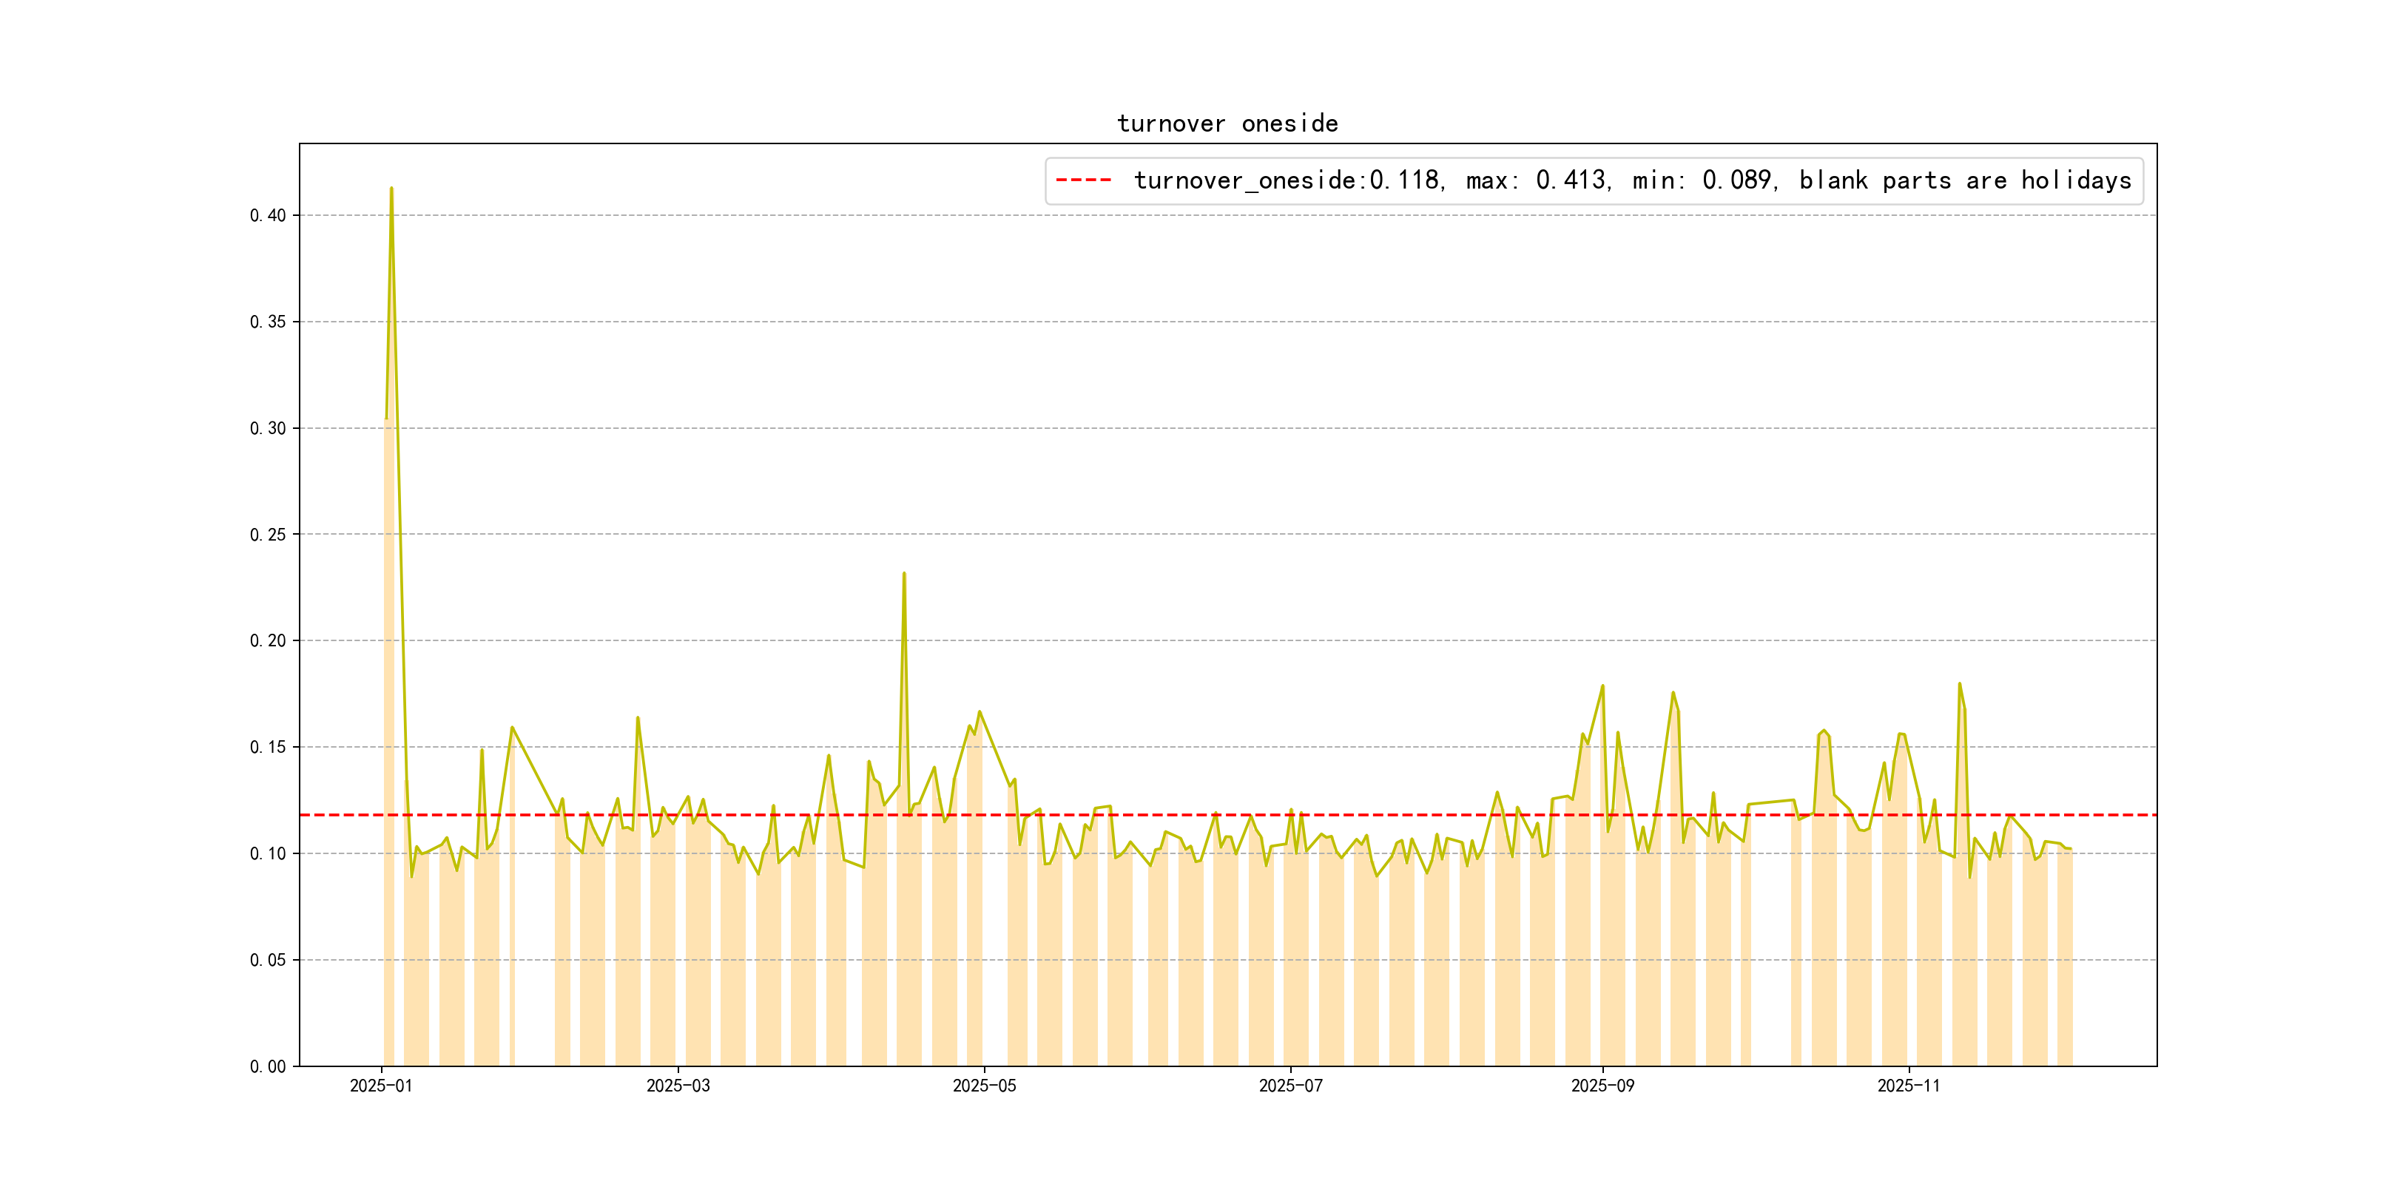Click the 0.25 y-axis tick label
This screenshot has height=1198, width=2397.
coord(268,535)
